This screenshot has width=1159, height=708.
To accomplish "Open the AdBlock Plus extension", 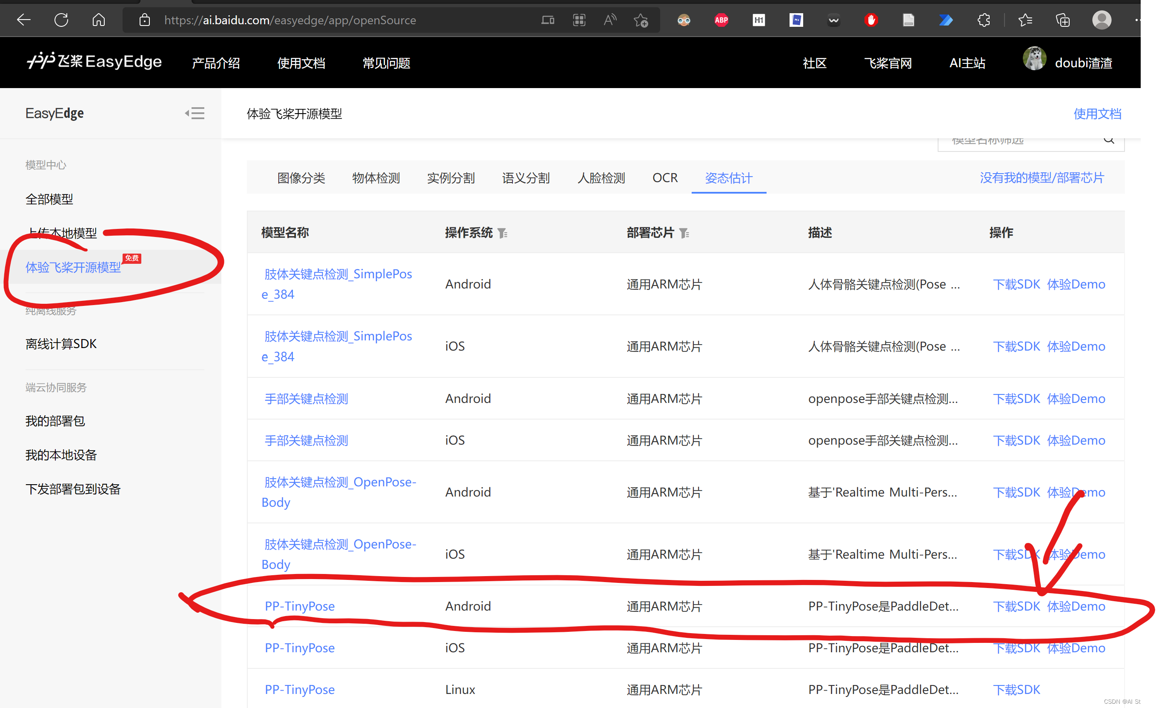I will click(721, 20).
